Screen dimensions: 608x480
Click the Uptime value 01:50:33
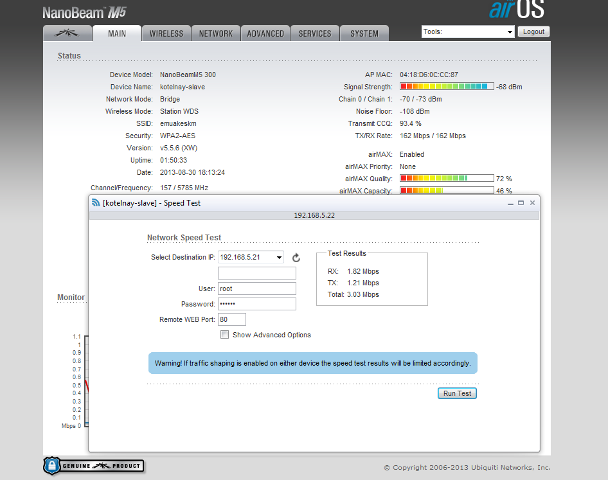174,160
